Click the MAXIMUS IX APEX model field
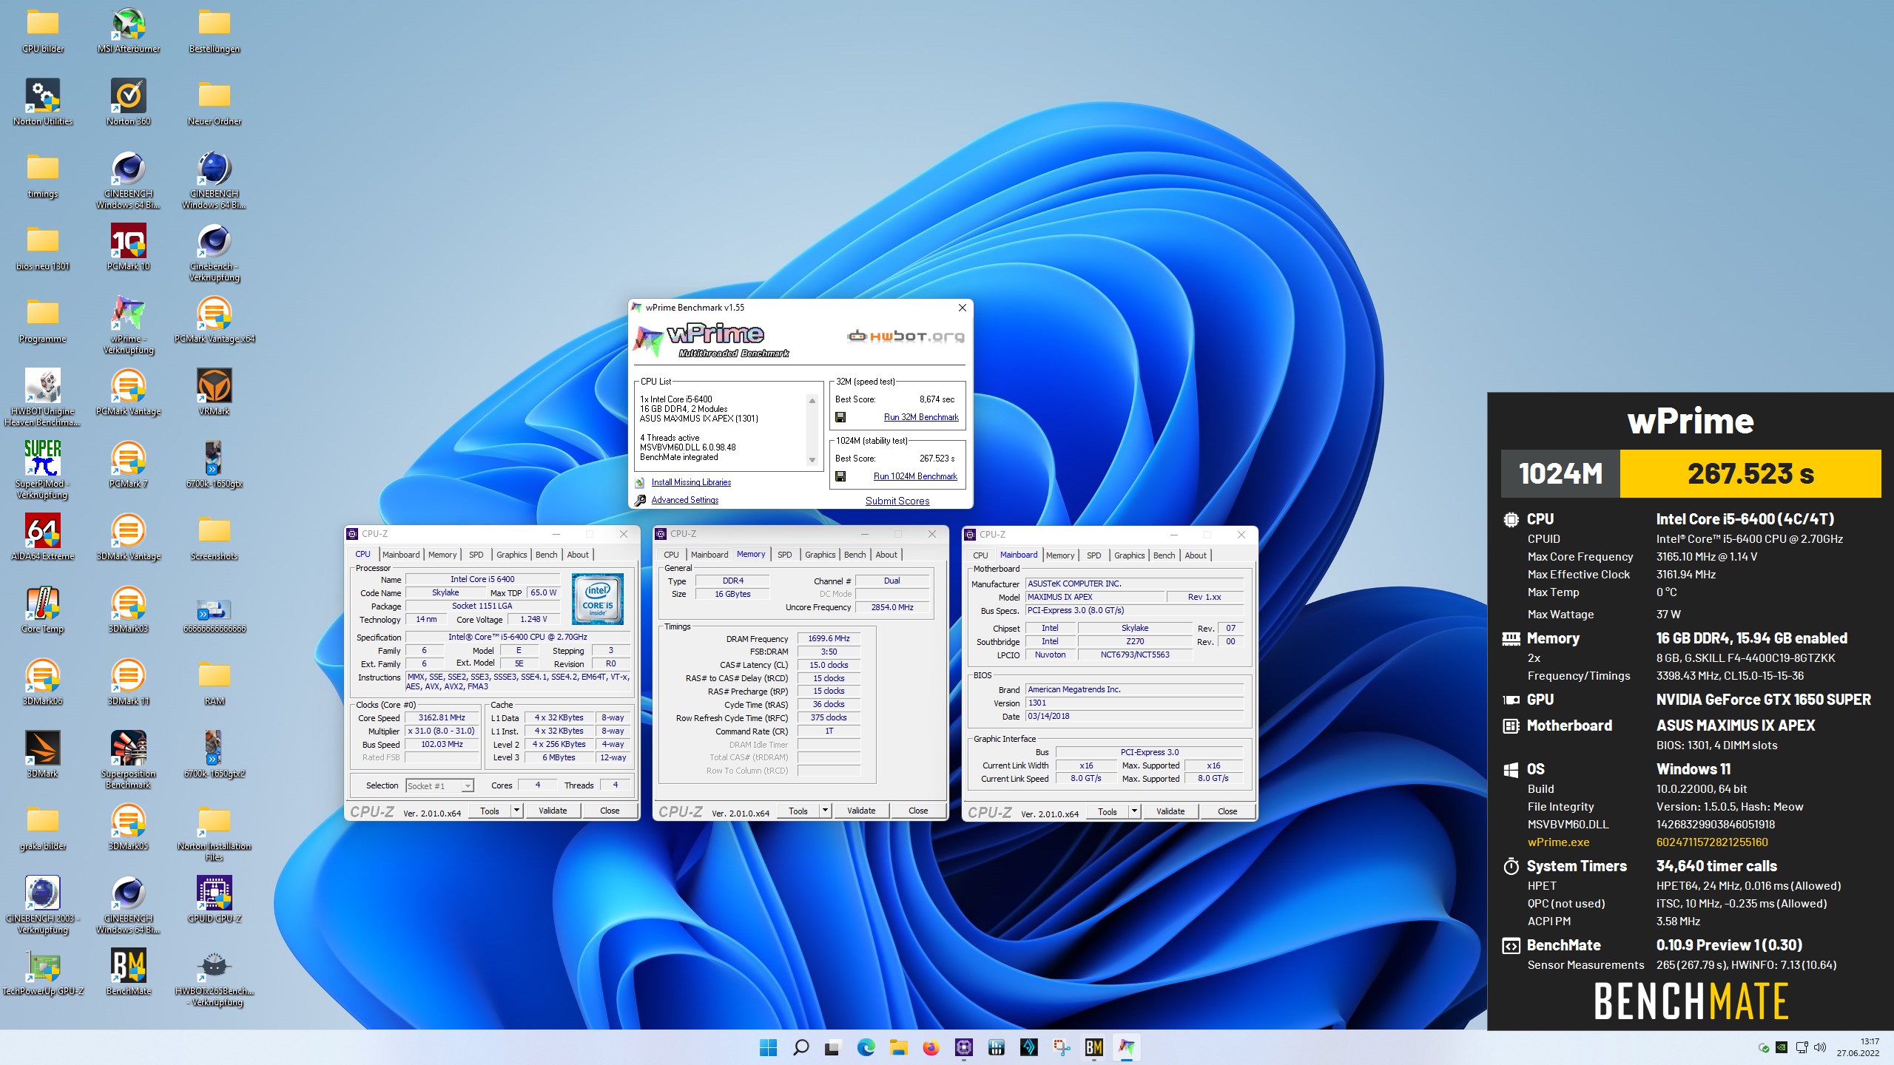The height and width of the screenshot is (1065, 1894). pos(1093,597)
